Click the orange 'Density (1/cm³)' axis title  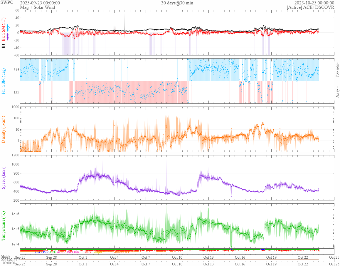4,129
